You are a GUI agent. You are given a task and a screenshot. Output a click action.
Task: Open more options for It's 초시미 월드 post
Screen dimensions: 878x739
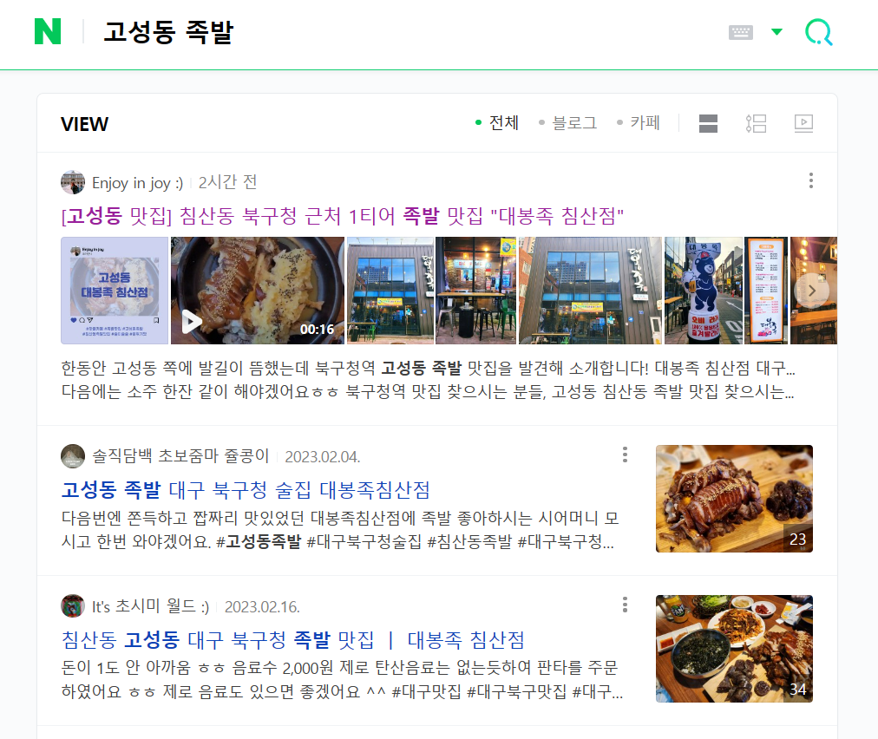point(625,605)
